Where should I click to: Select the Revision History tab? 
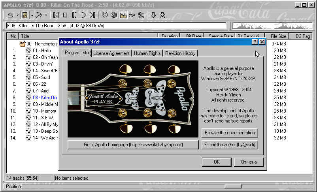click(x=180, y=53)
